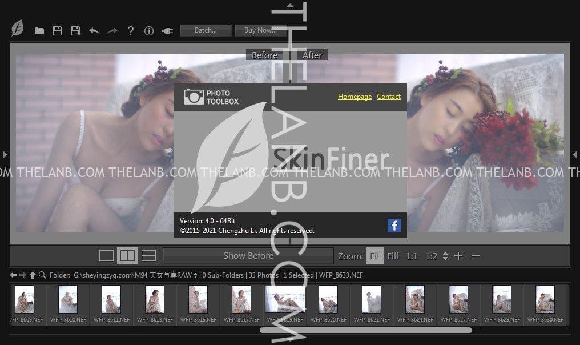Screen dimensions: 580x345
Task: Click the plug-in installation icon
Action: pos(167,31)
